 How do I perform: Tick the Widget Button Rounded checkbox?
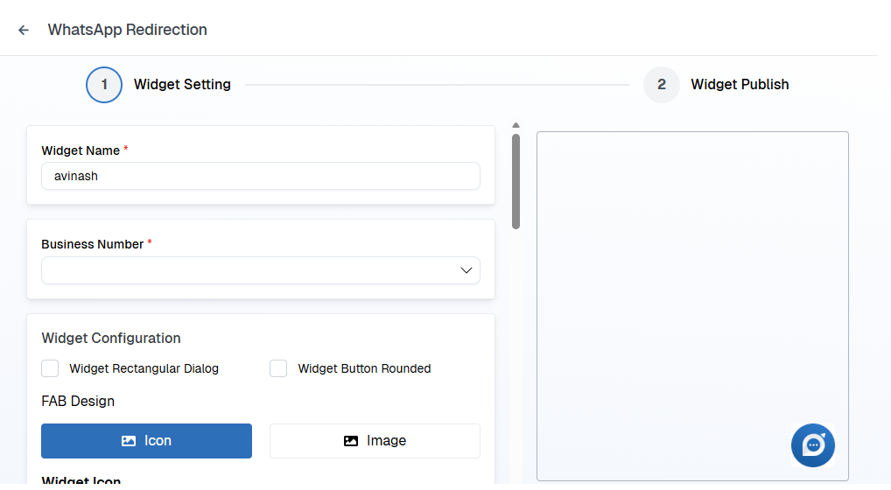coord(278,368)
